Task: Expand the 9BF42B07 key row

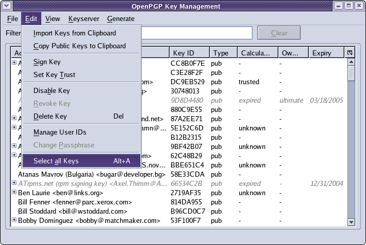Action: [x=14, y=146]
